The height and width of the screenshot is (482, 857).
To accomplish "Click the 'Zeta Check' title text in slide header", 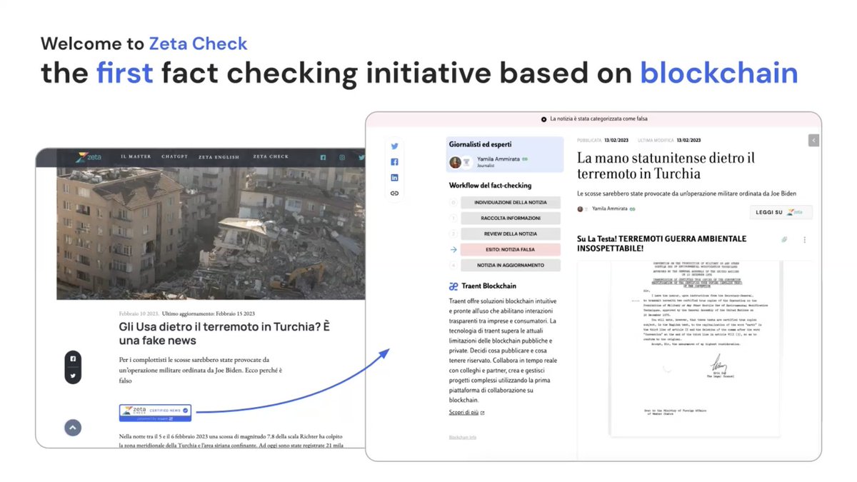I will [x=198, y=44].
